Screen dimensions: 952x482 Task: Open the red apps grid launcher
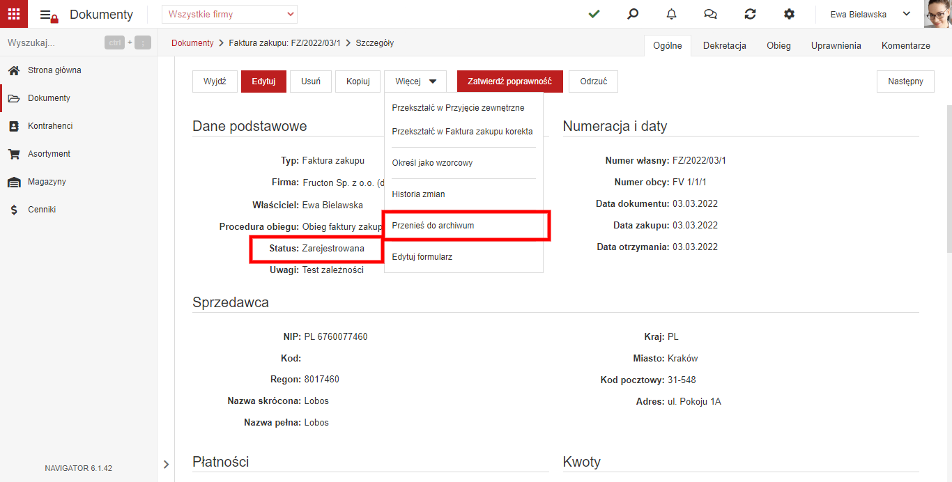click(14, 14)
